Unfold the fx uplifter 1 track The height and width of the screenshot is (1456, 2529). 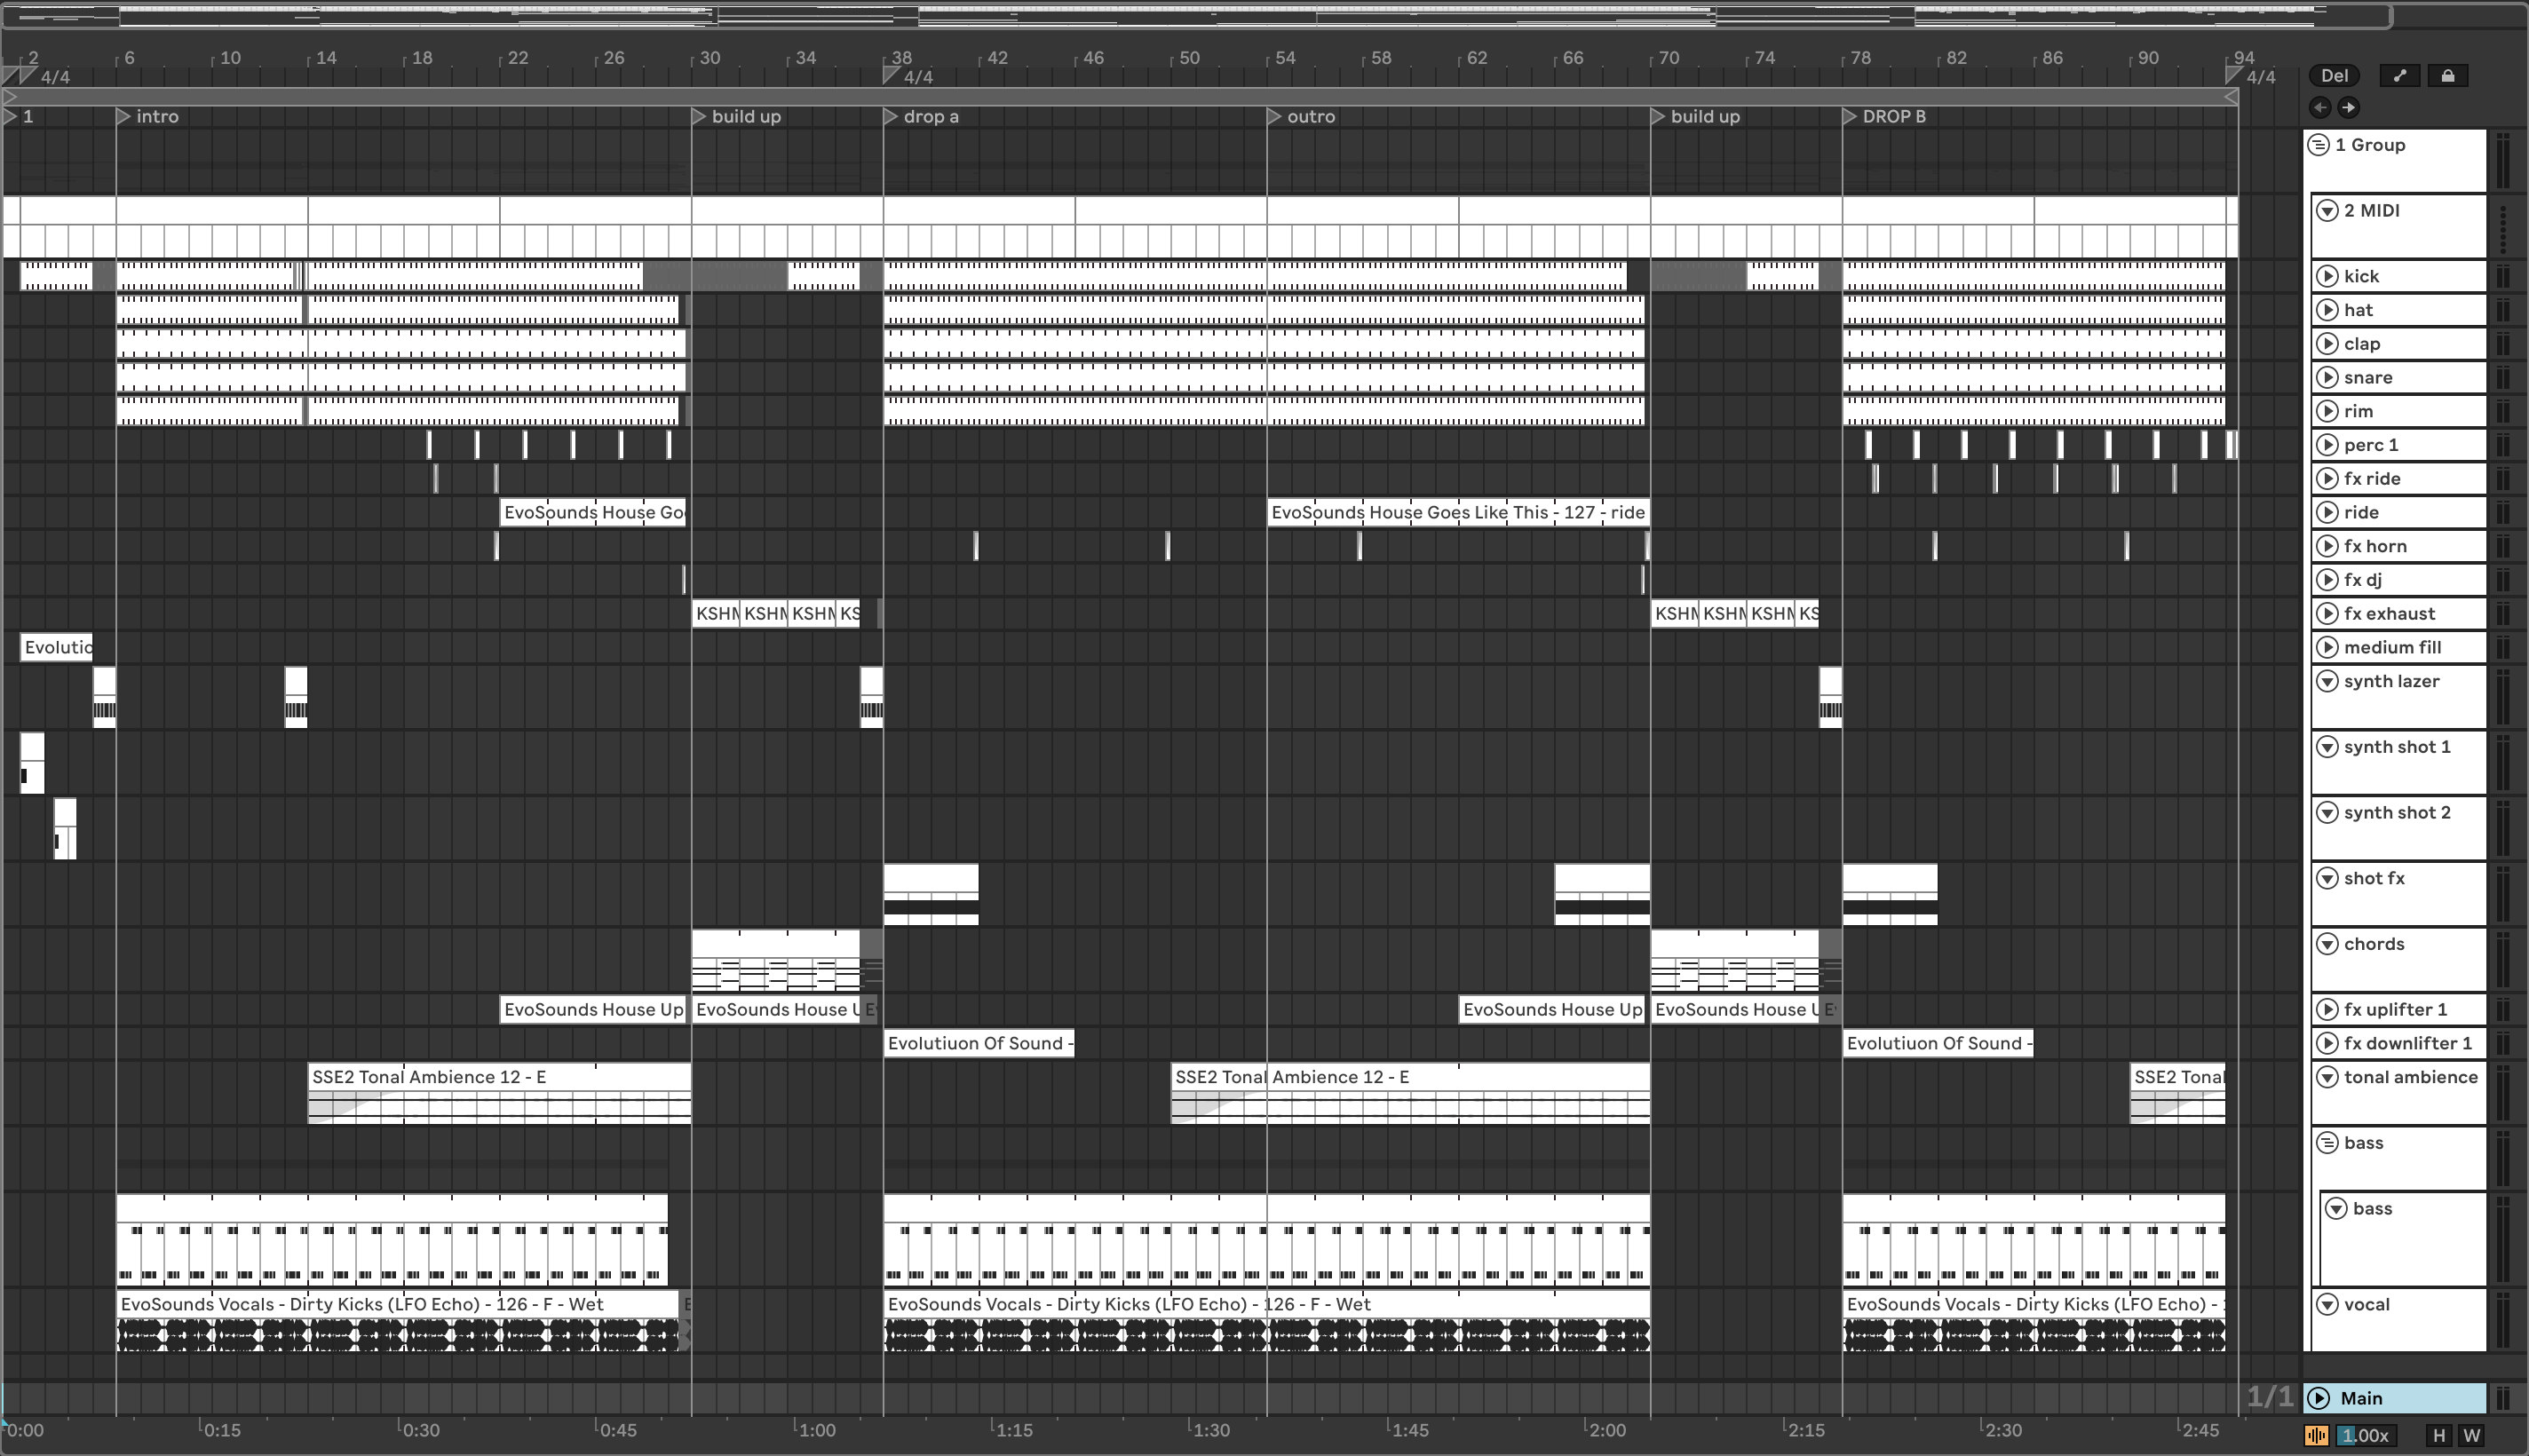click(2327, 1010)
